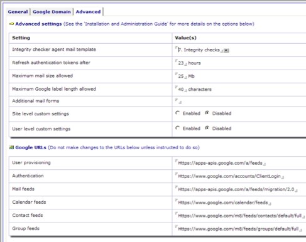The image size is (306, 242).
Task: Click the Google URLs section icon
Action: point(11,147)
